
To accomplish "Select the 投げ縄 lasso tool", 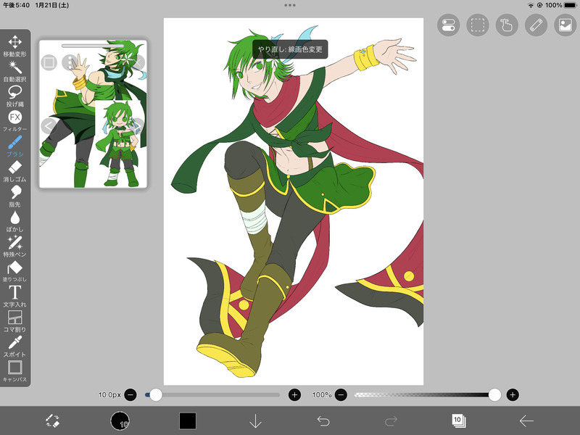I will (14, 96).
